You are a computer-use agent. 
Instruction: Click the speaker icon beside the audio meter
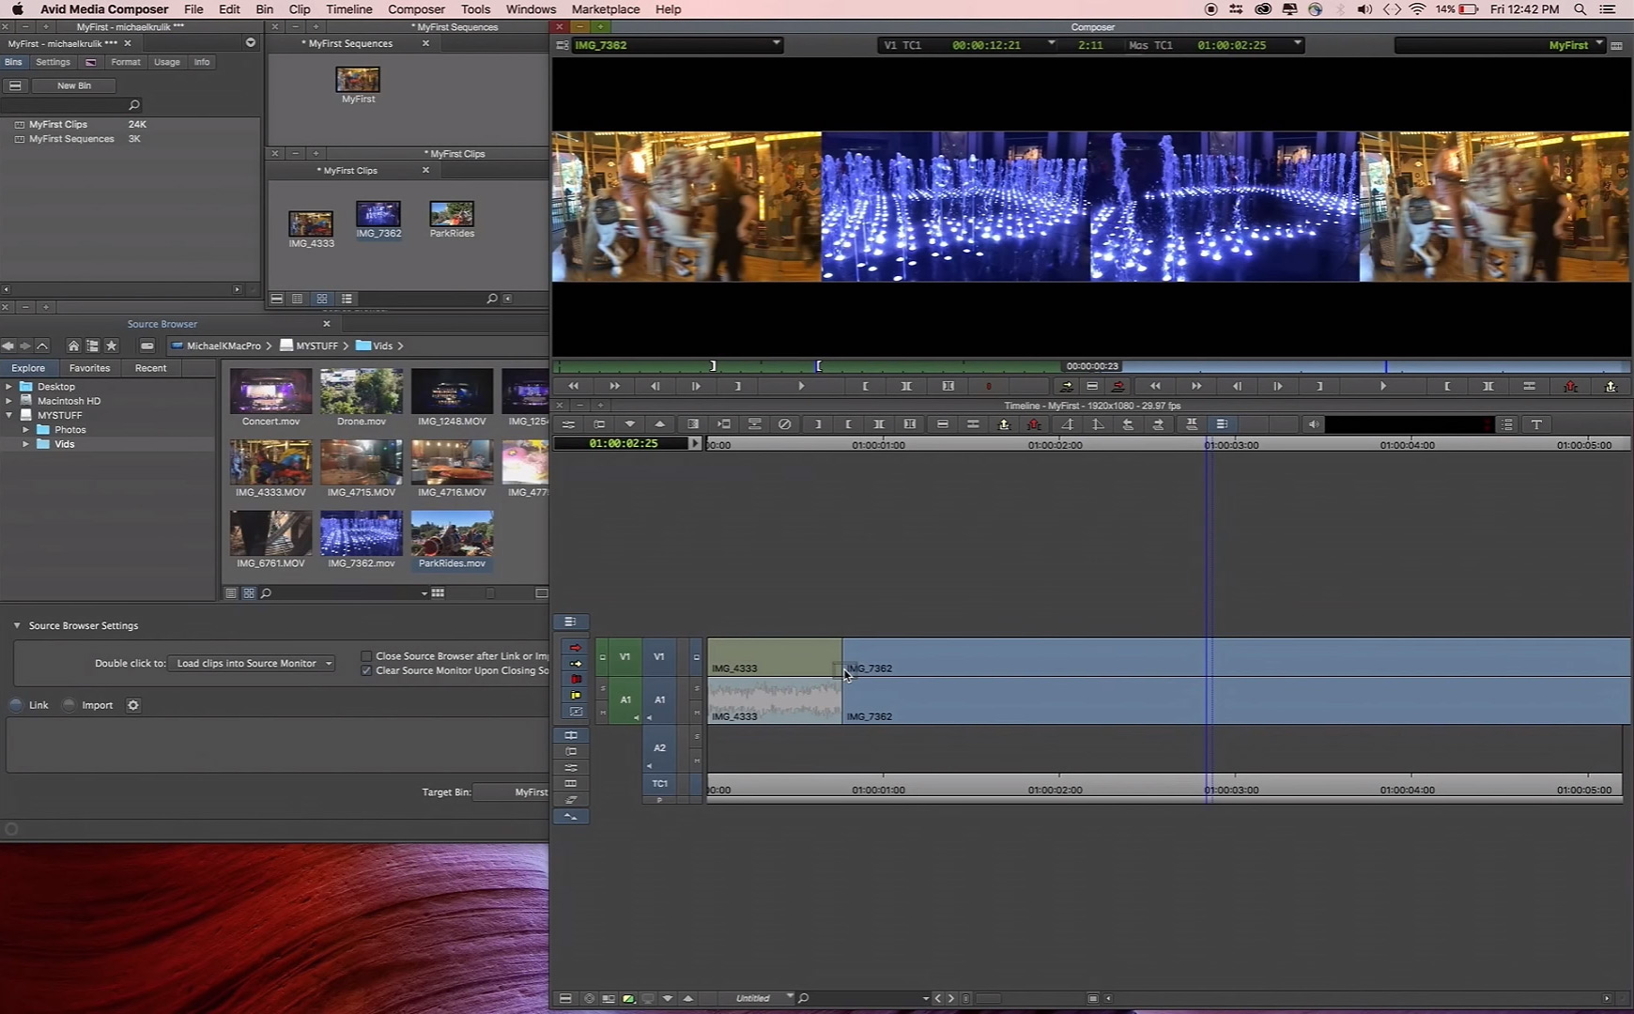click(x=1313, y=424)
